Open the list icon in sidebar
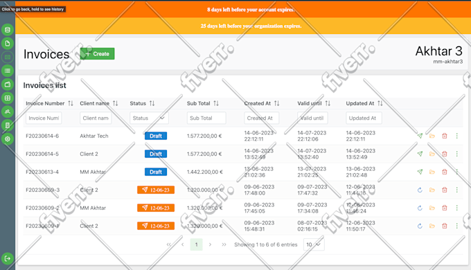 click(x=8, y=71)
